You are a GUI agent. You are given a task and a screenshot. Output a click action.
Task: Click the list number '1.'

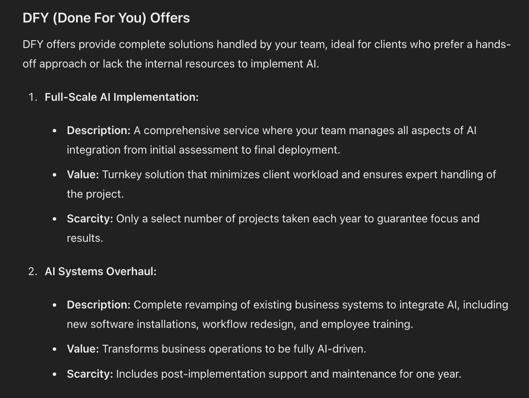pos(33,97)
